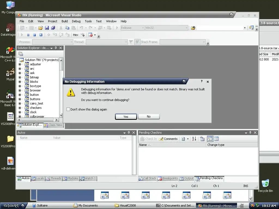The width and height of the screenshot is (279, 209).
Task: Click the dialog help question mark
Action: coord(202,81)
